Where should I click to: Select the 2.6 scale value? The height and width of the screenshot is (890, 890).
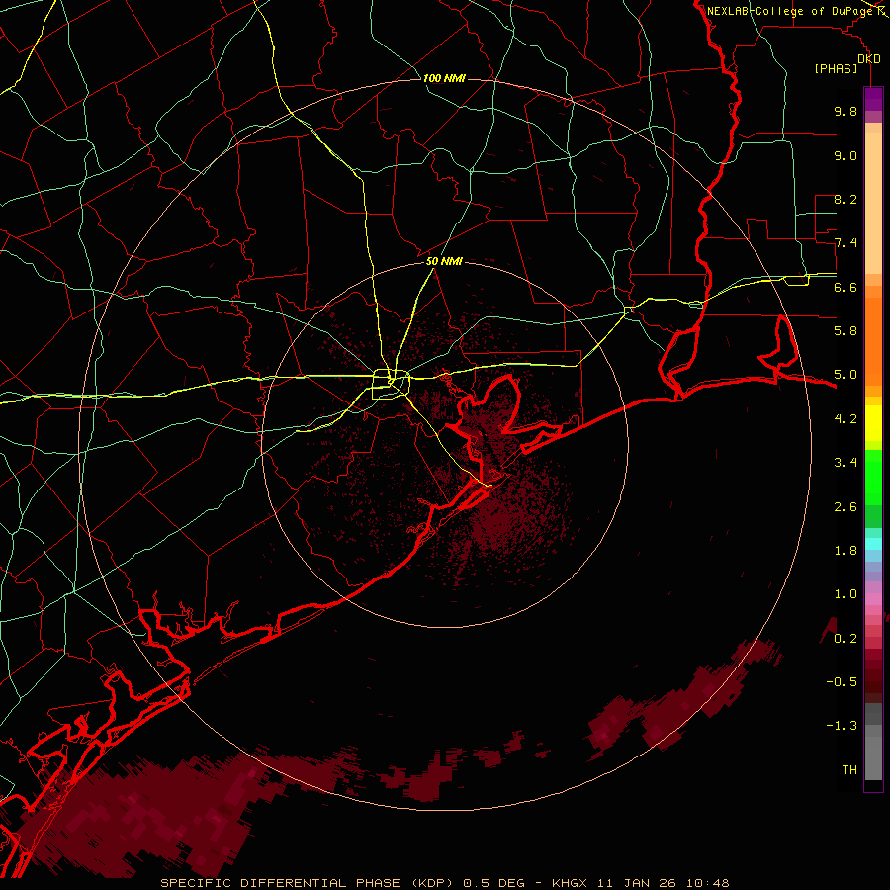coord(845,507)
